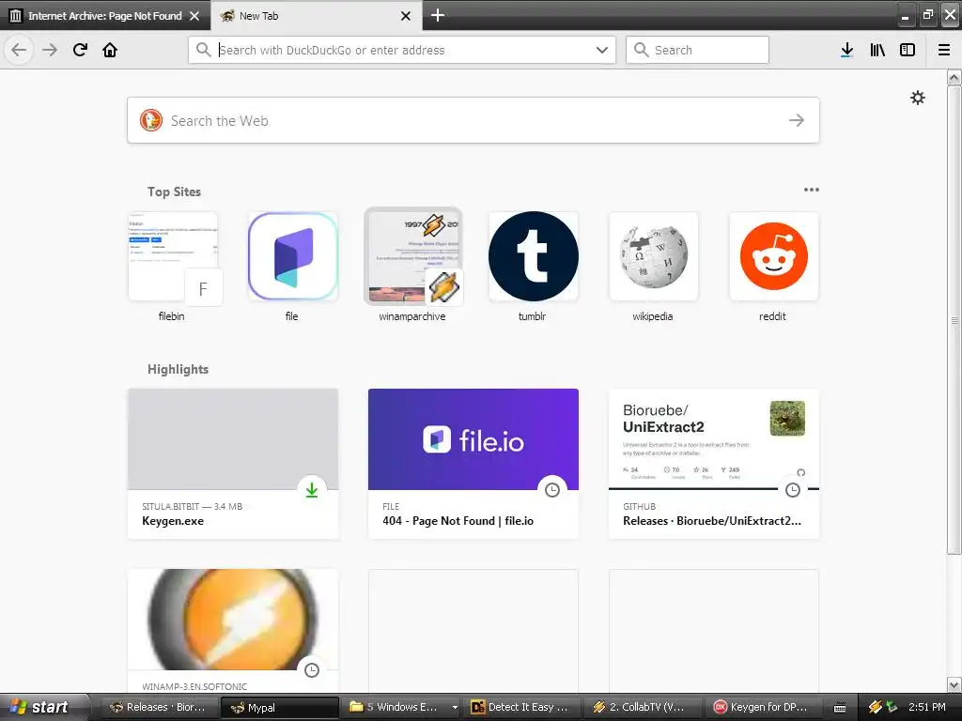Viewport: 962px width, 721px height.
Task: Click the page scrollbar up arrow
Action: click(x=954, y=78)
